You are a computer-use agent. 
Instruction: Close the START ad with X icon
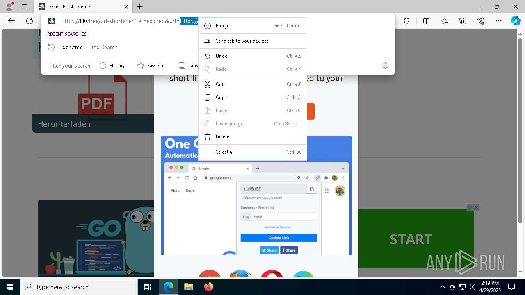click(477, 207)
